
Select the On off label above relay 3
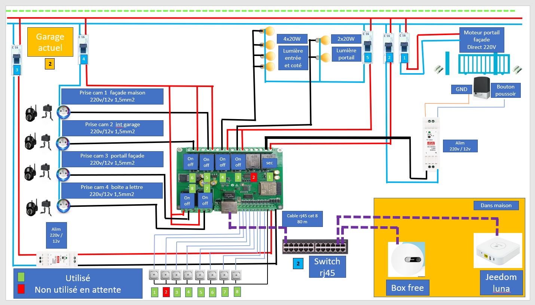click(x=238, y=162)
